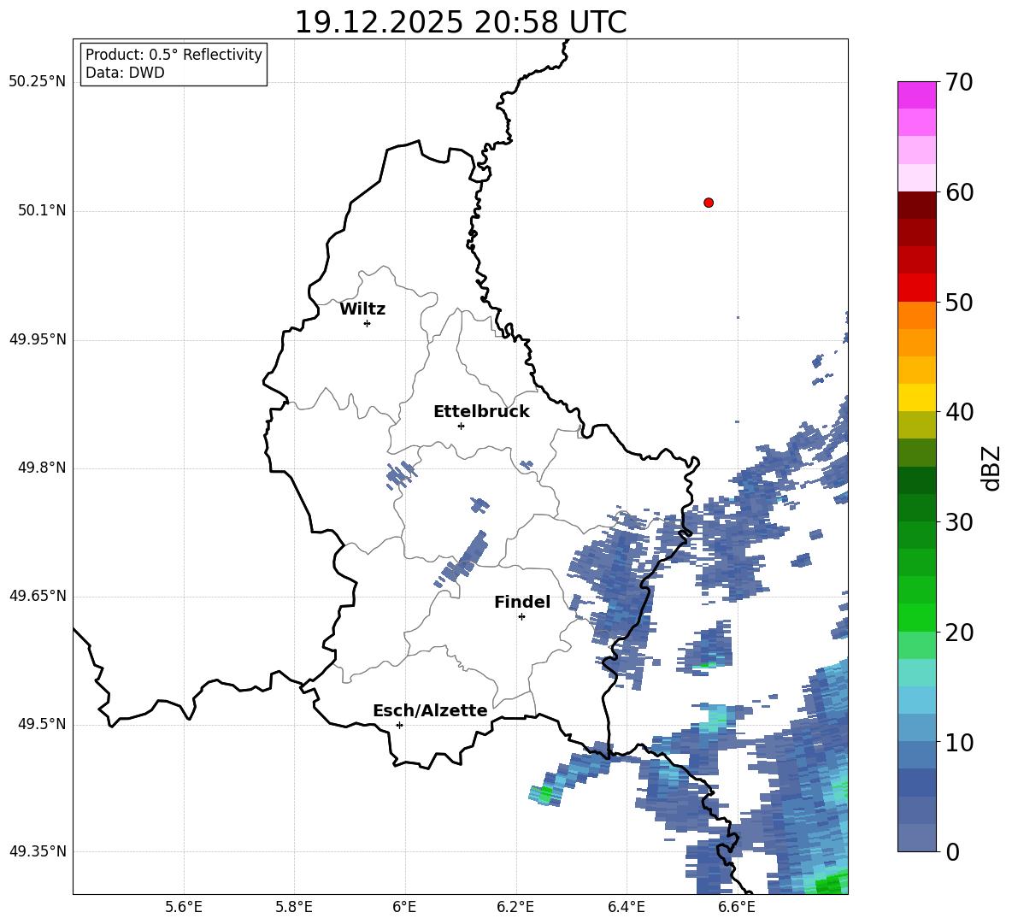Click the colorbar tick label "0"
Viewport: 1012px width, 924px height.
952,851
